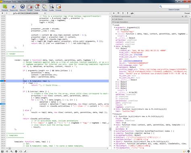The image size is (191, 153).
Task: Select the Scripts panel tab
Action: point(30,8)
